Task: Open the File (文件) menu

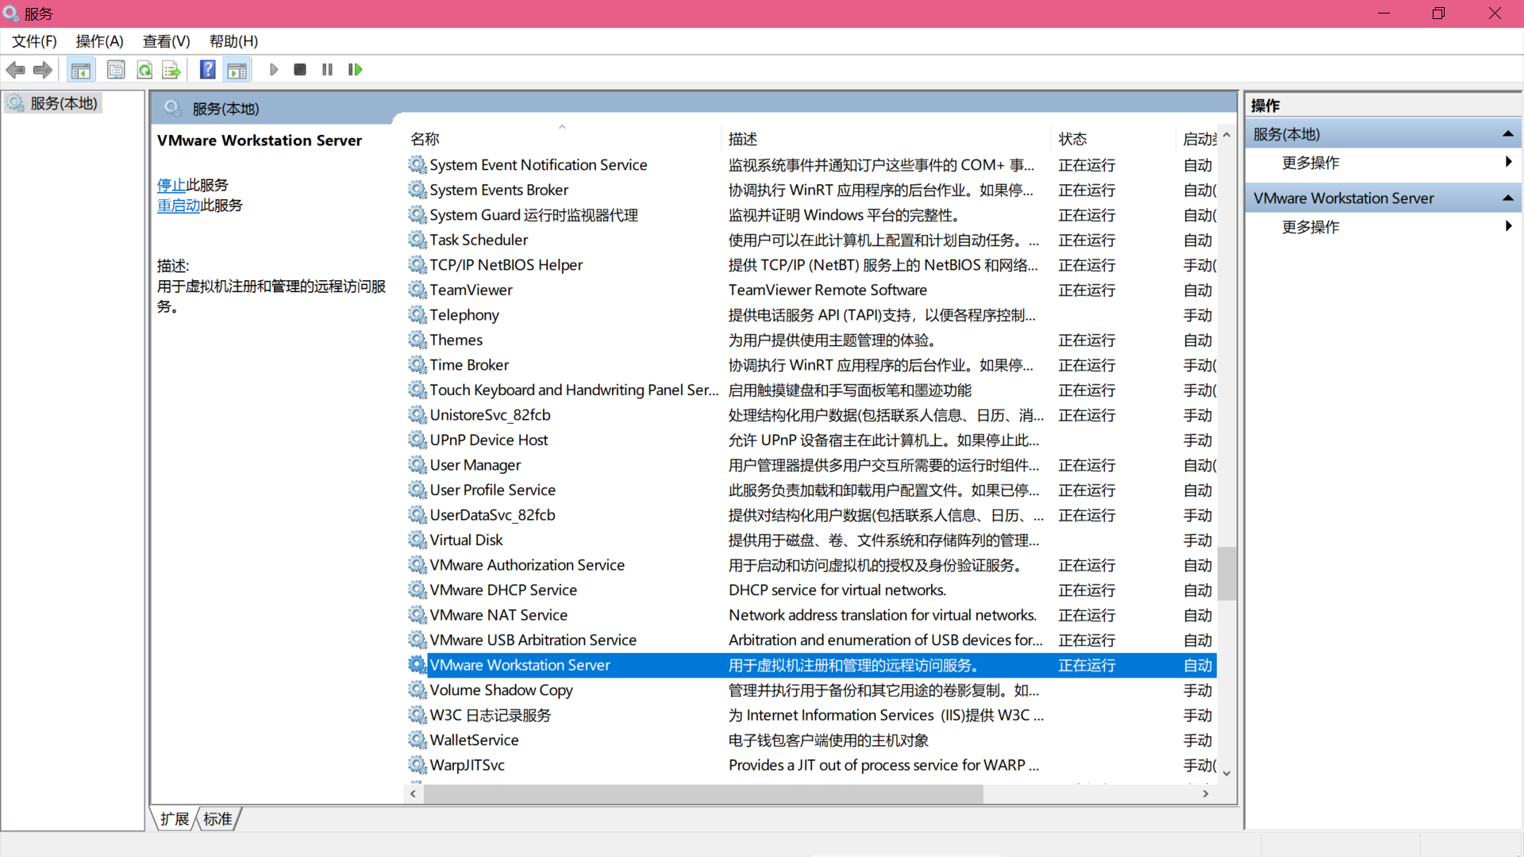Action: click(x=34, y=41)
